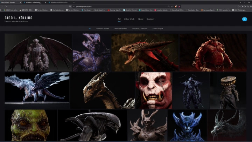Image resolution: width=252 pixels, height=142 pixels.
Task: Open the Opening - Super S... bookmark
Action: coord(114,10)
